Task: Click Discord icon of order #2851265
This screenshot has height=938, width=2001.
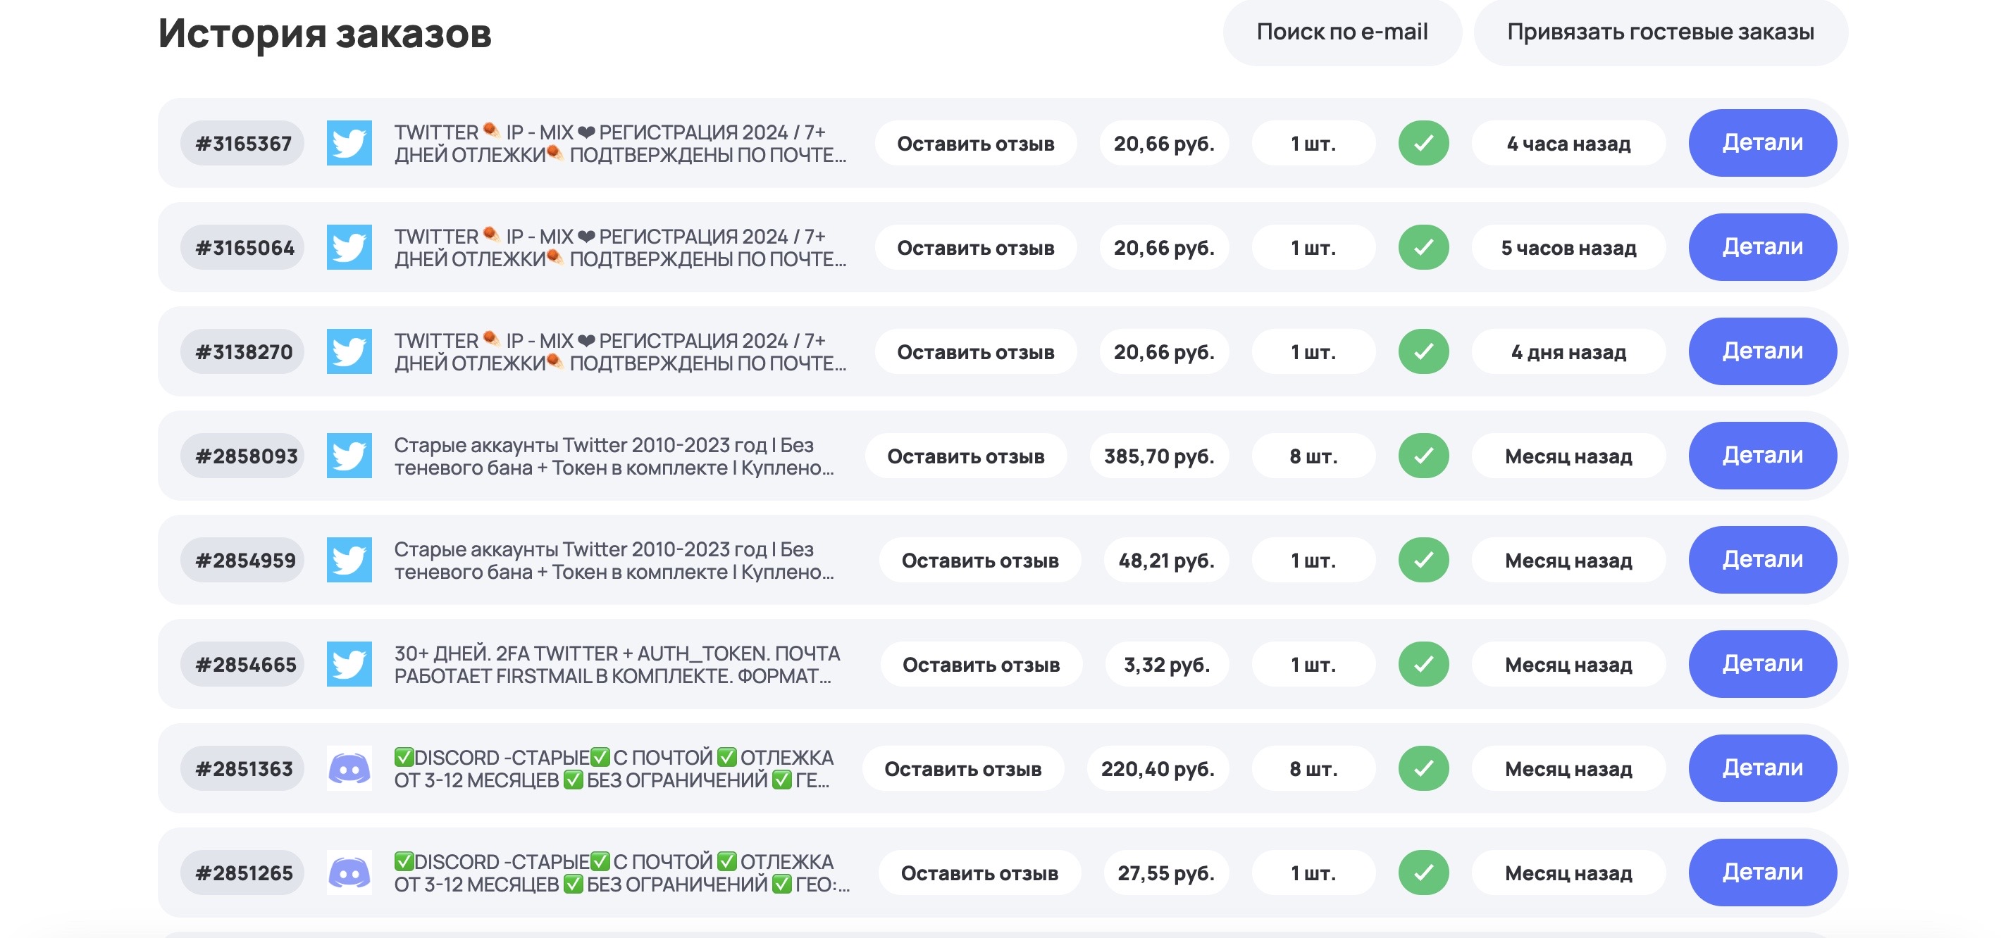Action: (x=349, y=873)
